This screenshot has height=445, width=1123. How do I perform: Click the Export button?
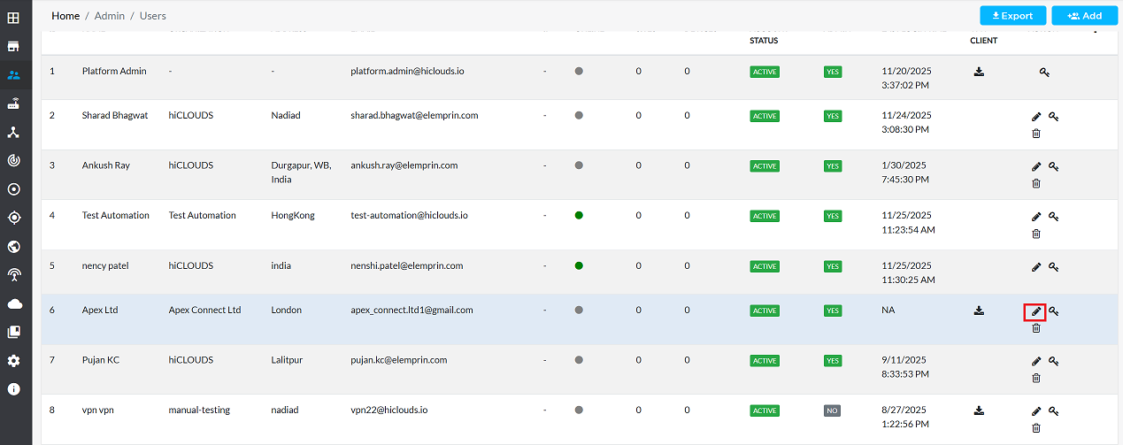point(1012,16)
